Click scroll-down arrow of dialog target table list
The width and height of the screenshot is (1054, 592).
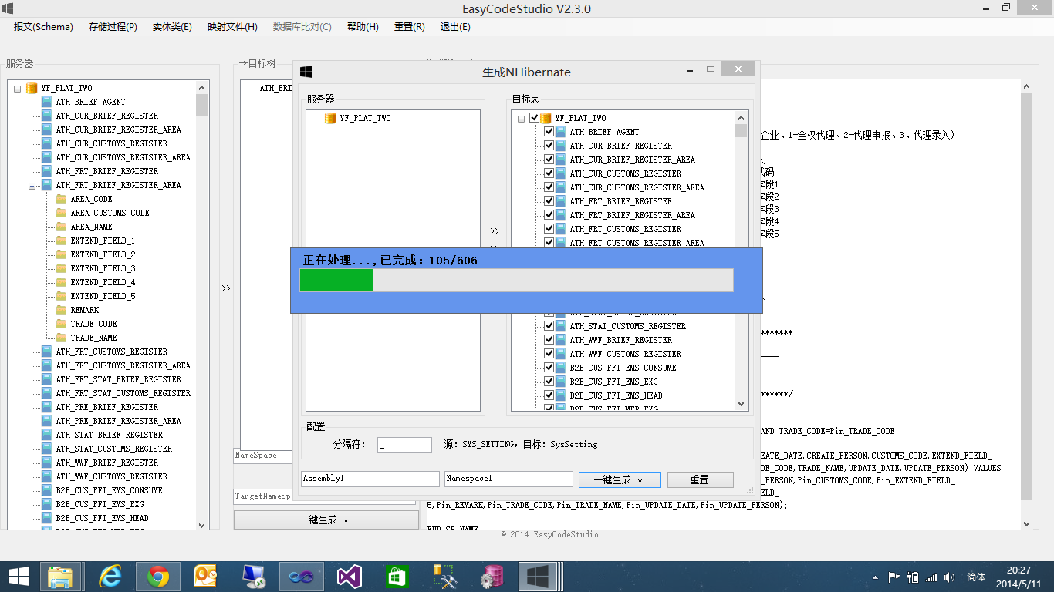[x=742, y=404]
